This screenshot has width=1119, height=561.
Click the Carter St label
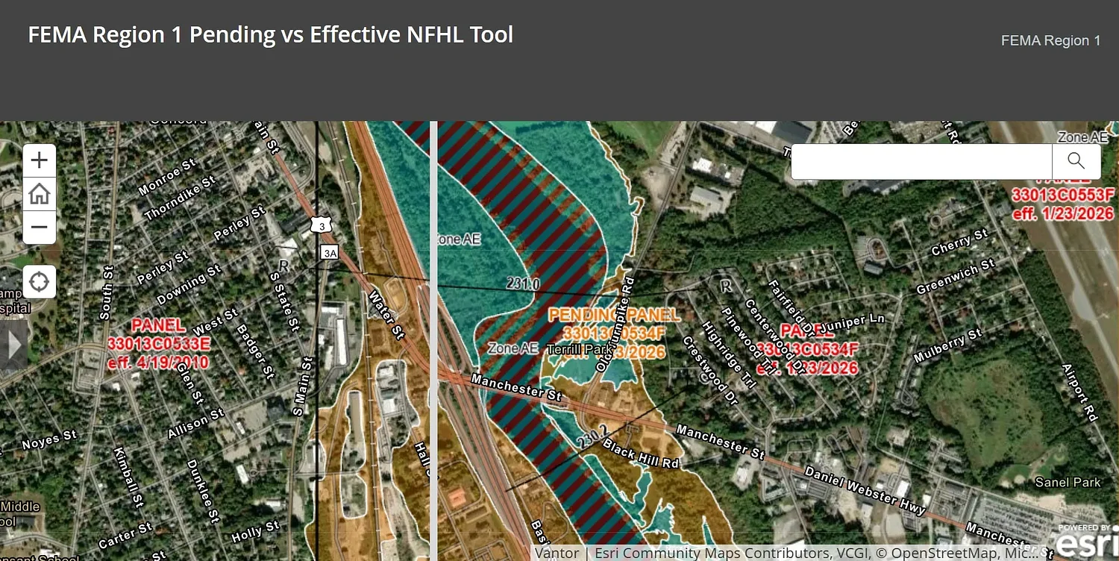(x=125, y=536)
